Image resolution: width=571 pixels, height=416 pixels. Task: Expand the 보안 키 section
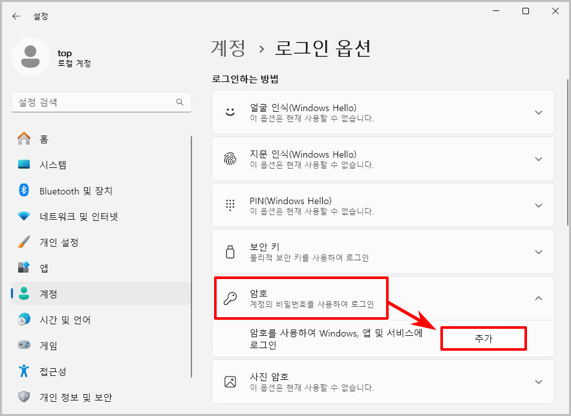pos(539,252)
